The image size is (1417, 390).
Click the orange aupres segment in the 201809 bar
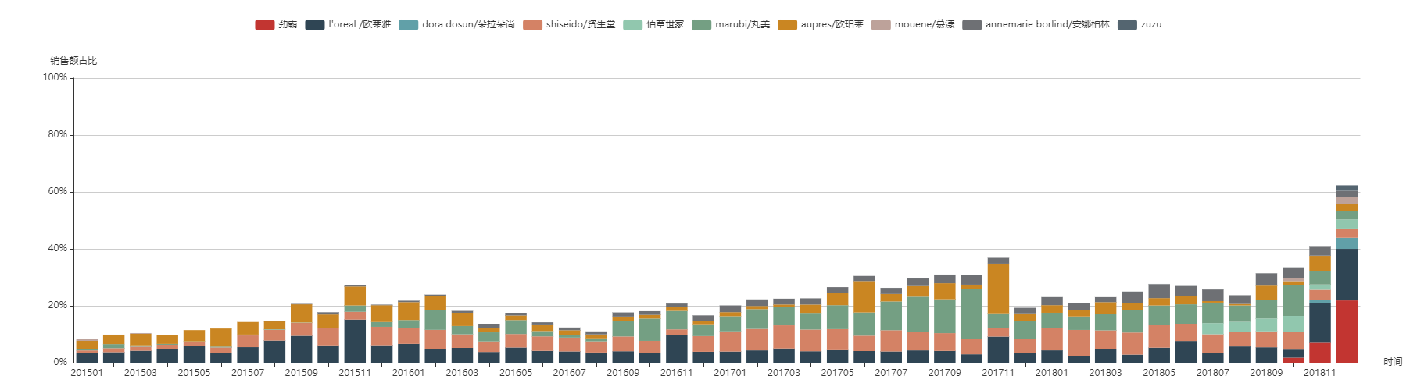[1266, 293]
